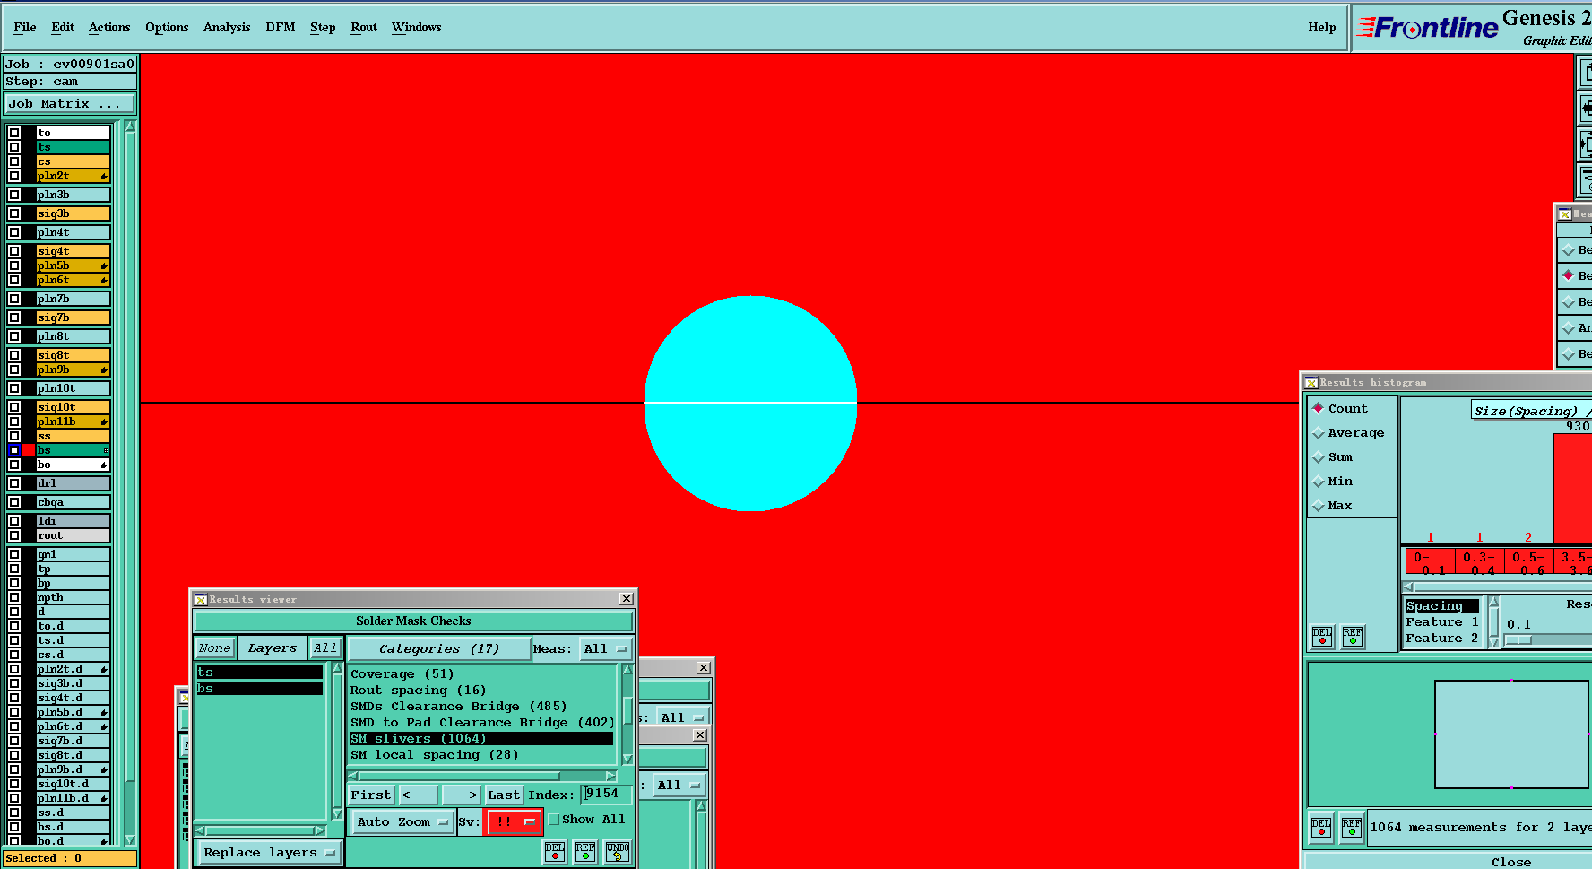This screenshot has height=869, width=1592.
Task: Click the DEL icon below histogram radios
Action: (x=1322, y=637)
